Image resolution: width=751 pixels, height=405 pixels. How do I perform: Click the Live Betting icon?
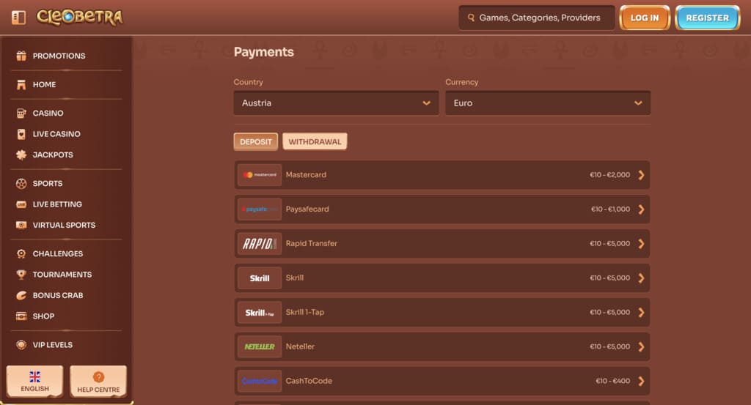click(21, 204)
